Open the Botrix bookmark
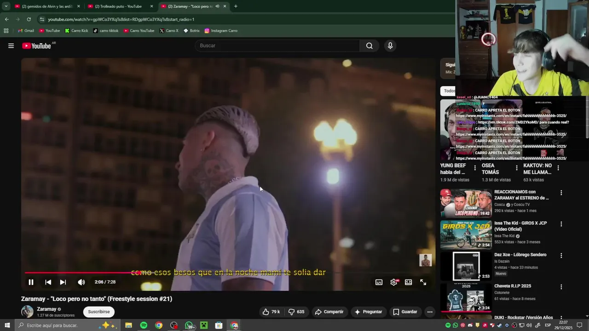Image resolution: width=589 pixels, height=331 pixels. [191, 31]
